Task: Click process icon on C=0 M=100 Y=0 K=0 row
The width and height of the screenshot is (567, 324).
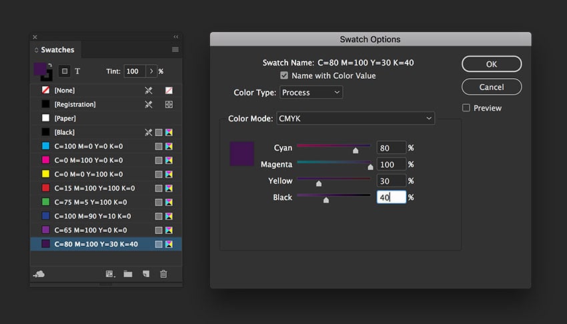Action: click(159, 160)
